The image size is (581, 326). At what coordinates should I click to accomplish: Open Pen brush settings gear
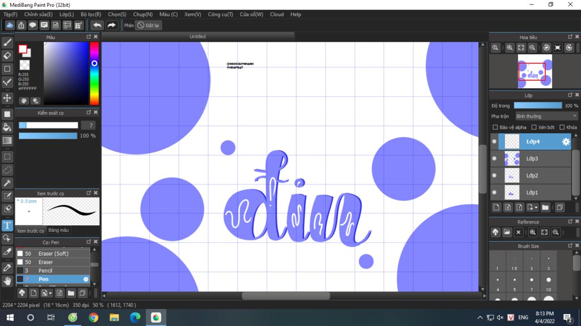(86, 280)
